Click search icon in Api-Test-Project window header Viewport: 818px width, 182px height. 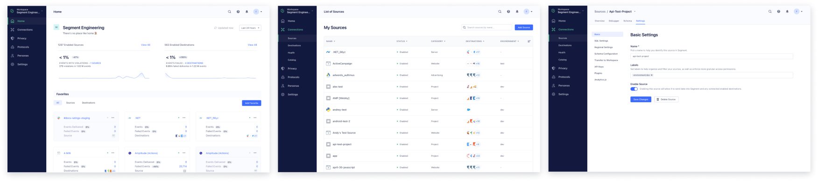click(x=770, y=12)
